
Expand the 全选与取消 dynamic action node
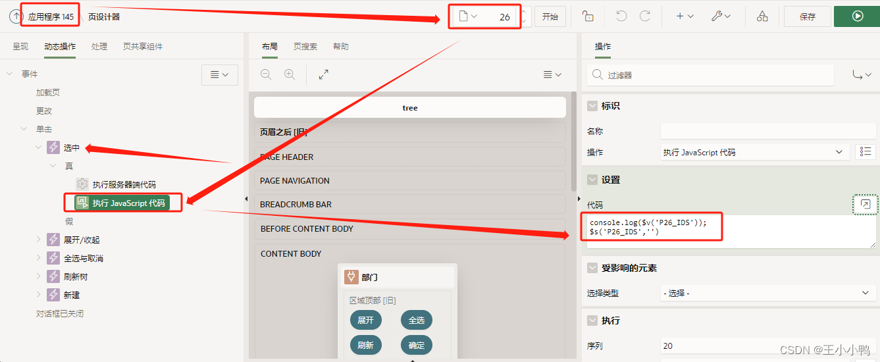pyautogui.click(x=38, y=258)
